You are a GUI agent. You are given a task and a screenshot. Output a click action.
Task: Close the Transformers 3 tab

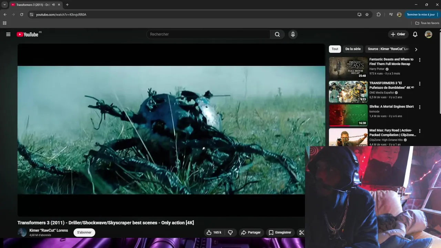click(59, 5)
